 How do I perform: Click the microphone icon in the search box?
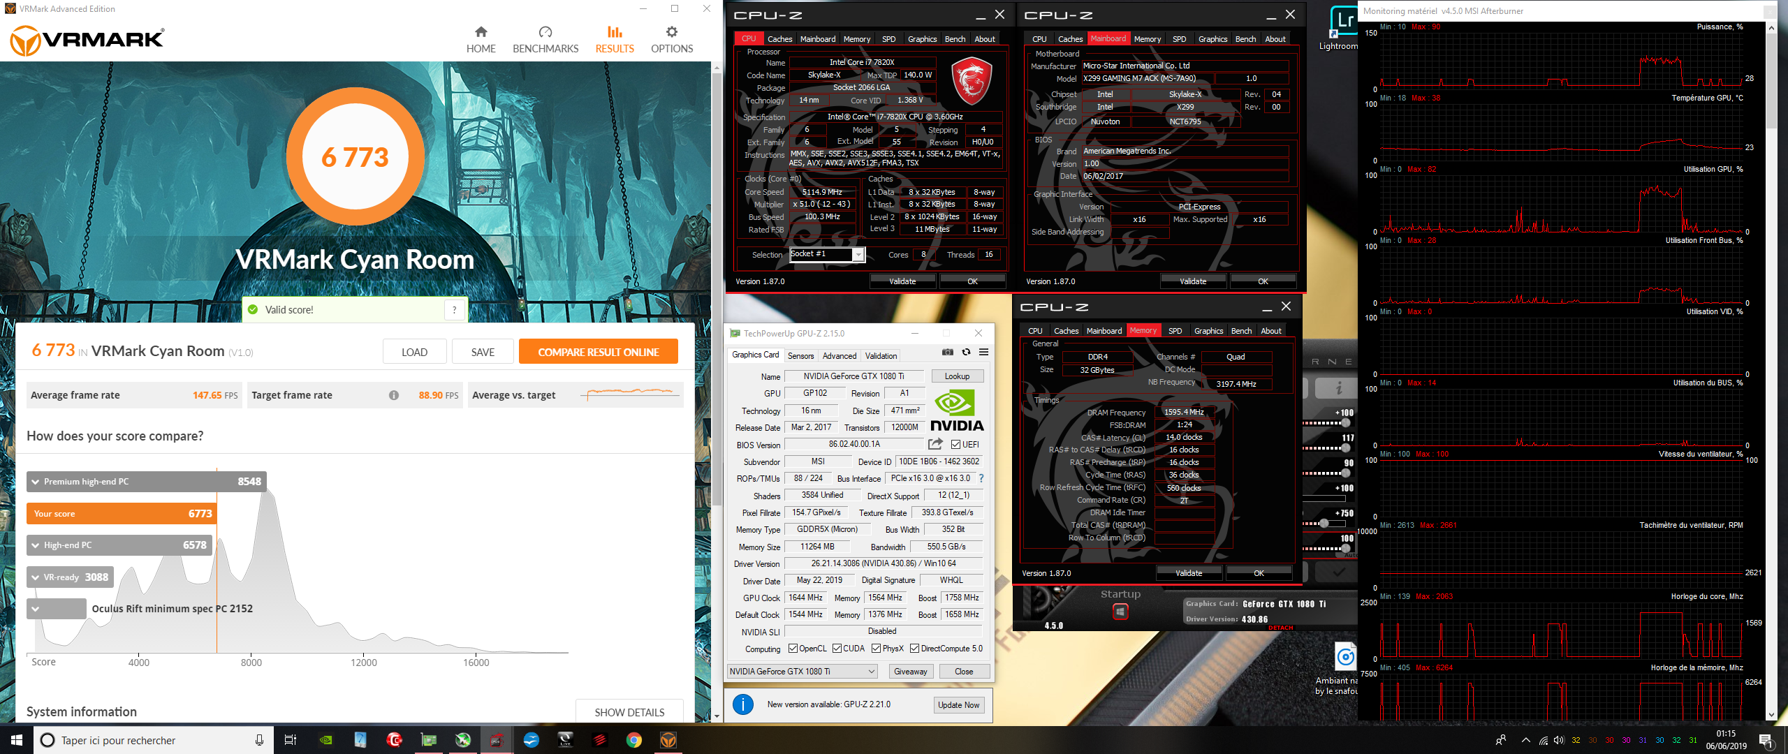pyautogui.click(x=259, y=740)
